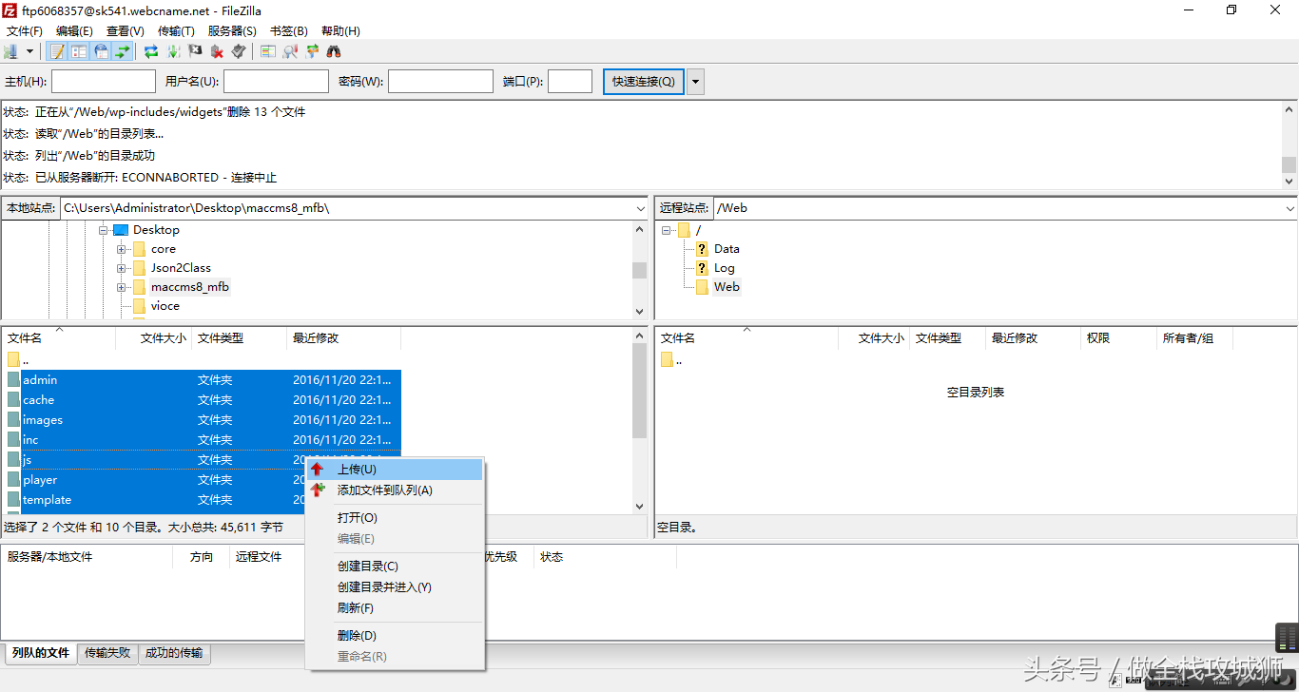Select the remote Log folder
This screenshot has height=692, width=1299.
725,268
